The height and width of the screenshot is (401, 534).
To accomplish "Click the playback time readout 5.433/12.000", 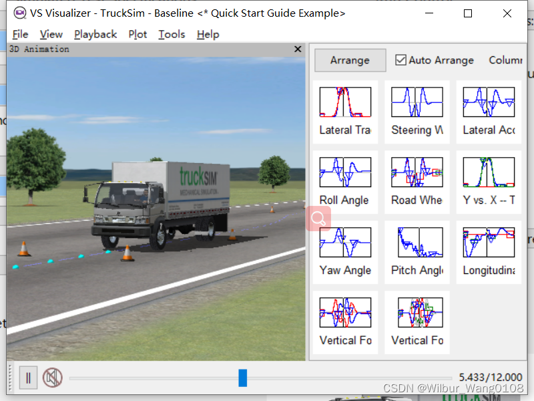I will click(x=491, y=377).
